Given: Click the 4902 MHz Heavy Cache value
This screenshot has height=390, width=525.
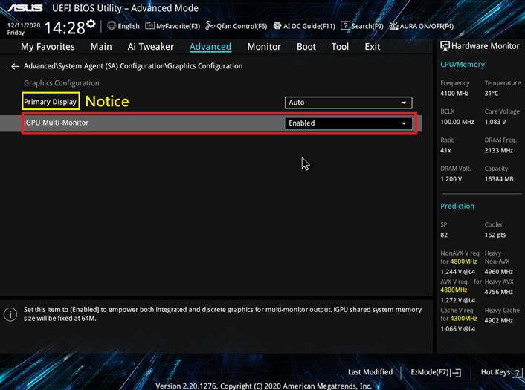Looking at the screenshot, I should [498, 320].
